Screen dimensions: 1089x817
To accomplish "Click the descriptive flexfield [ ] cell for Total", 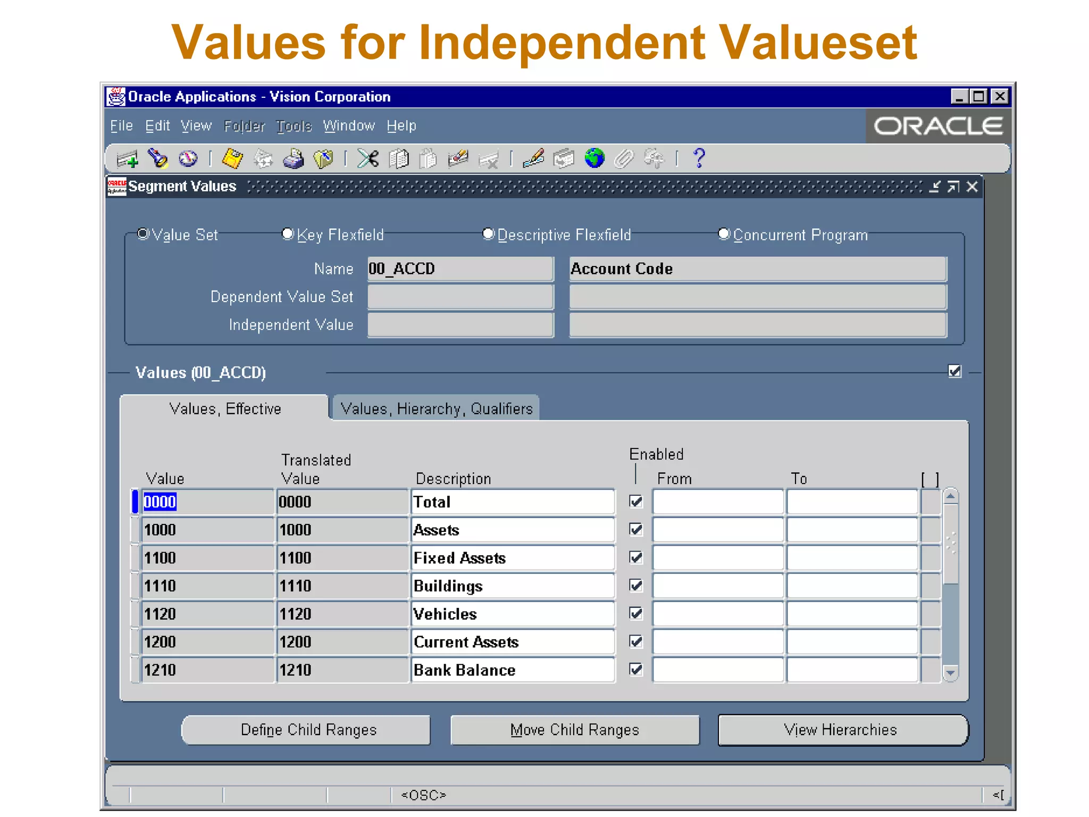I will click(x=931, y=502).
